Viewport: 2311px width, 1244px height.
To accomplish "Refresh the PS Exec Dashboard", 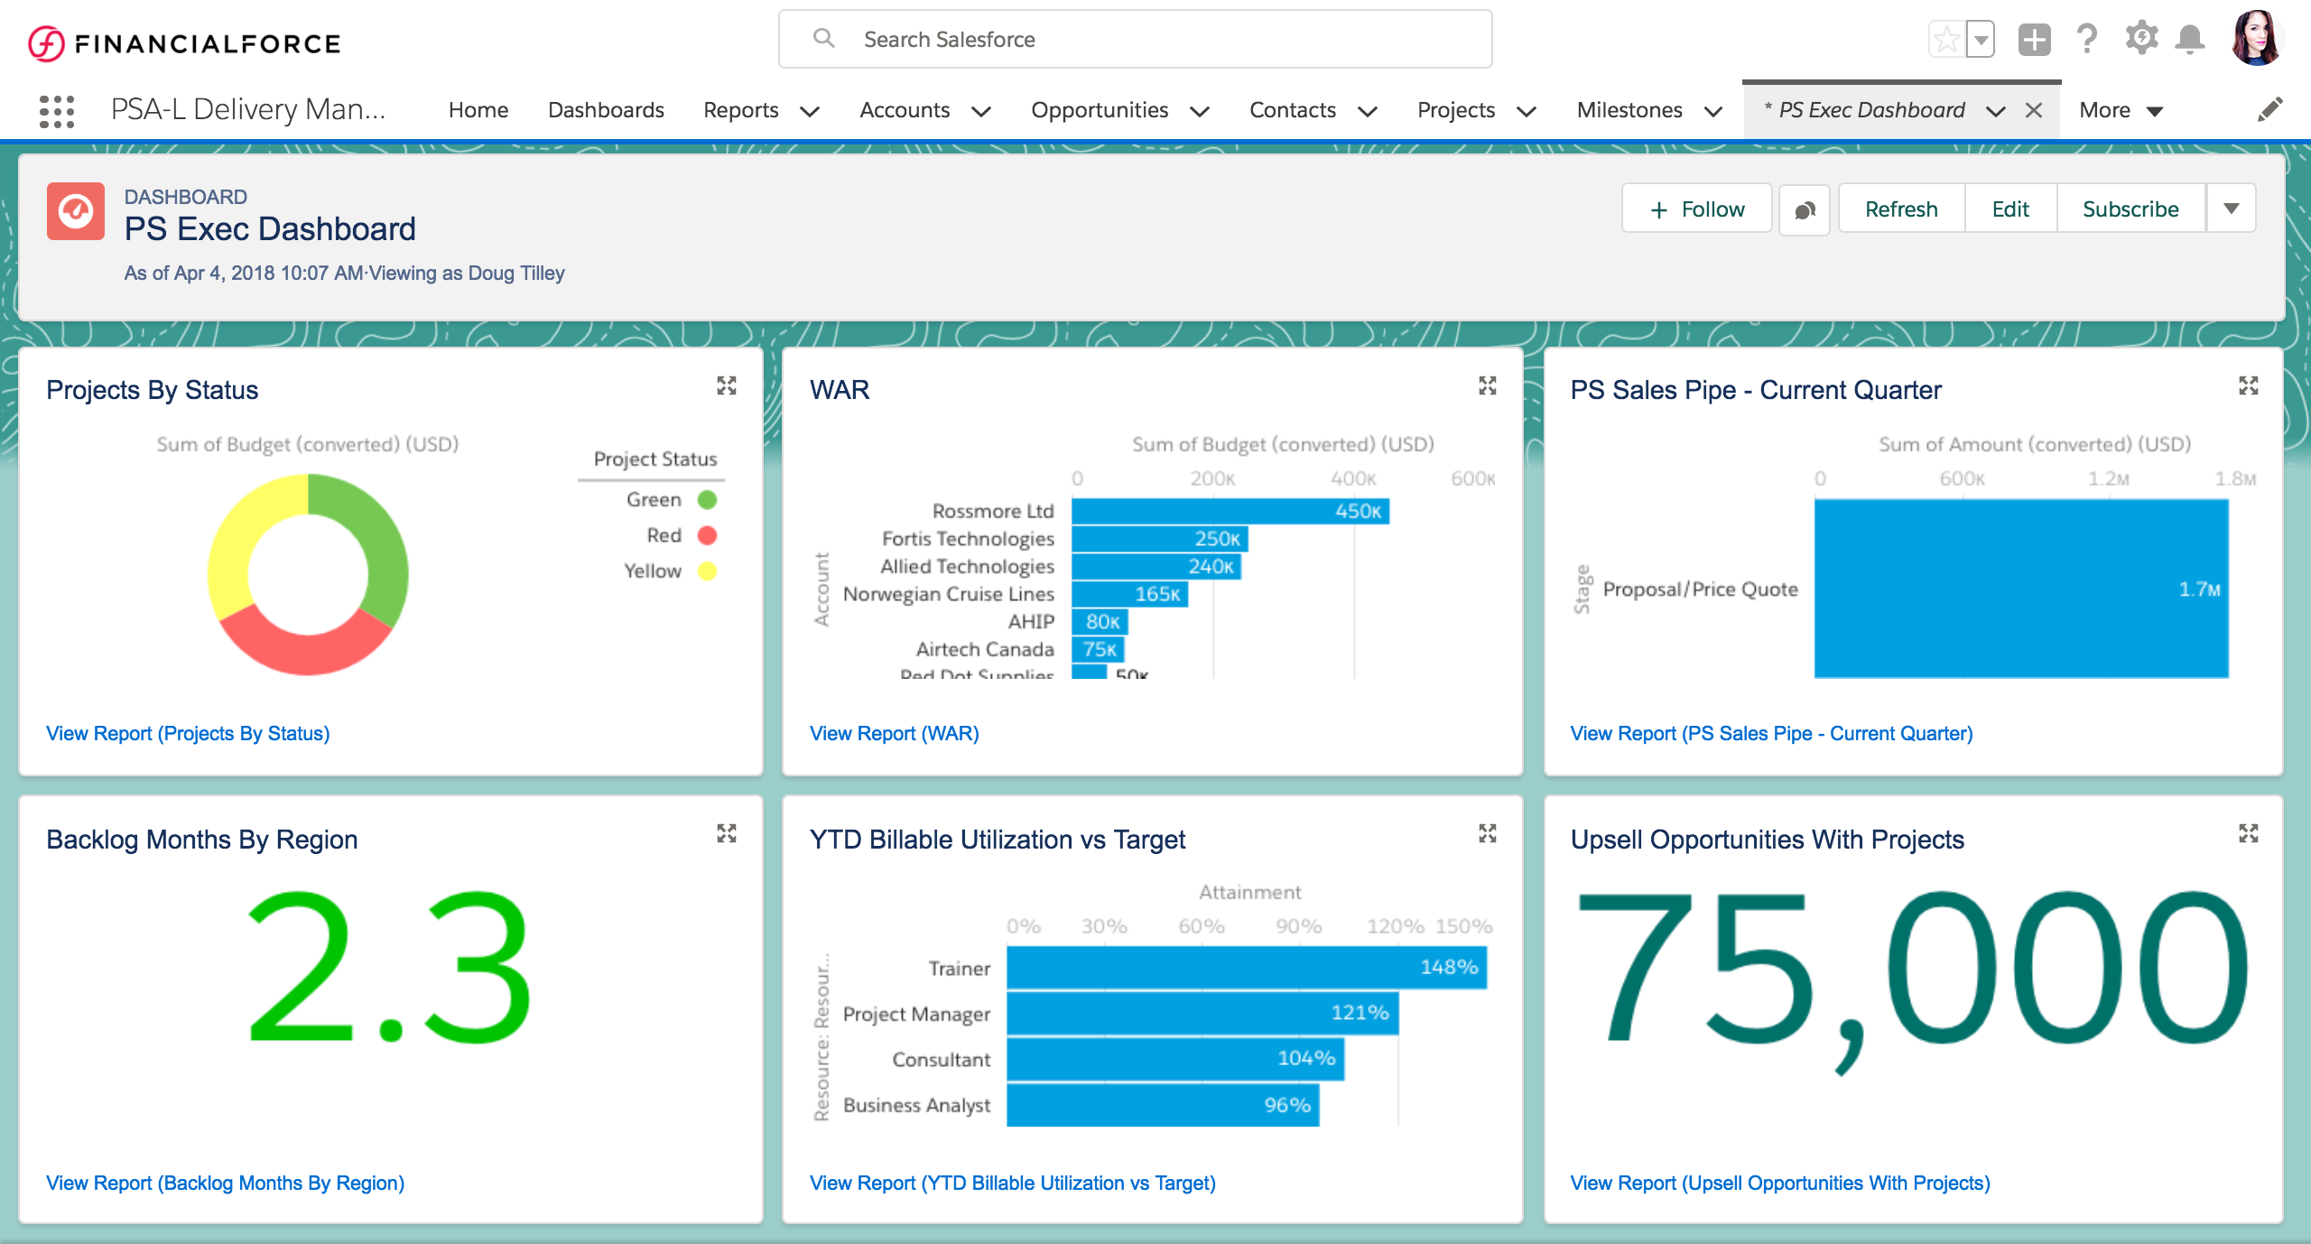I will coord(1901,208).
